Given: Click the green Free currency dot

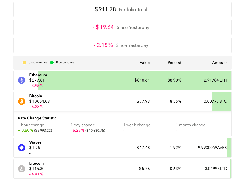Looking at the screenshot, I should click(52, 63).
